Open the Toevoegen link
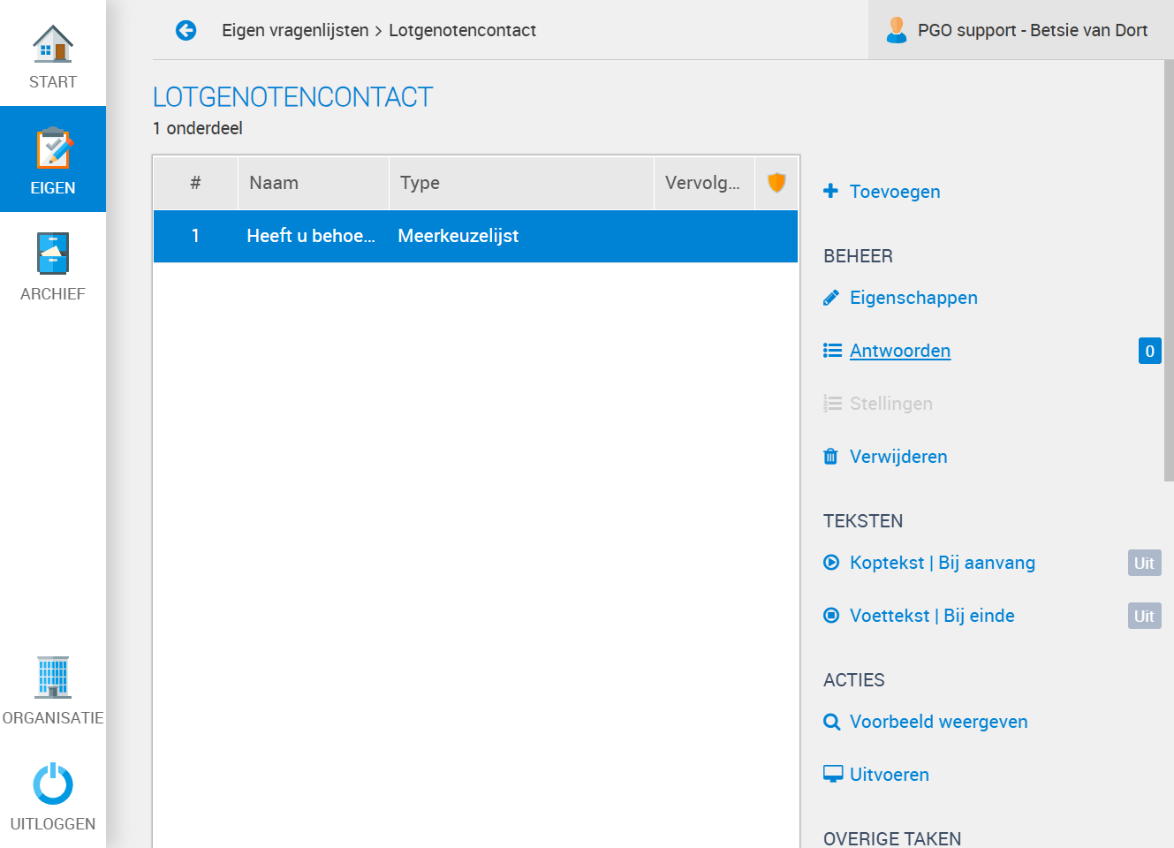 click(x=895, y=192)
